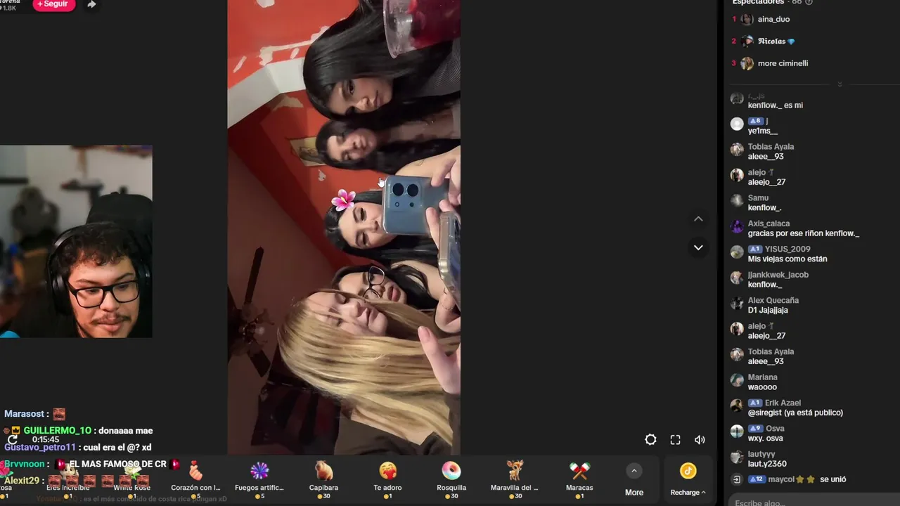The image size is (900, 506).
Task: Click the join icon beside maycol notification
Action: [737, 479]
